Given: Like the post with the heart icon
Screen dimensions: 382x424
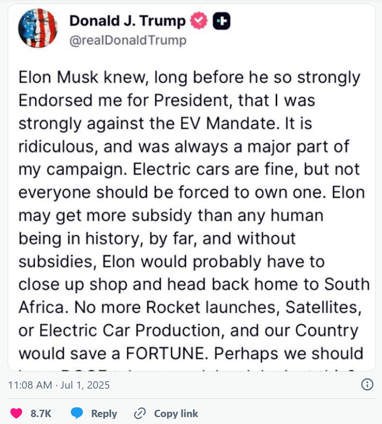Looking at the screenshot, I should pos(16,413).
